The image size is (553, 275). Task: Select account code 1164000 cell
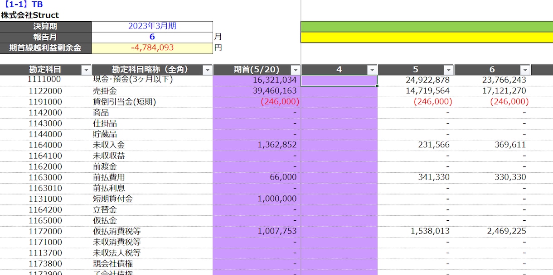[45, 145]
